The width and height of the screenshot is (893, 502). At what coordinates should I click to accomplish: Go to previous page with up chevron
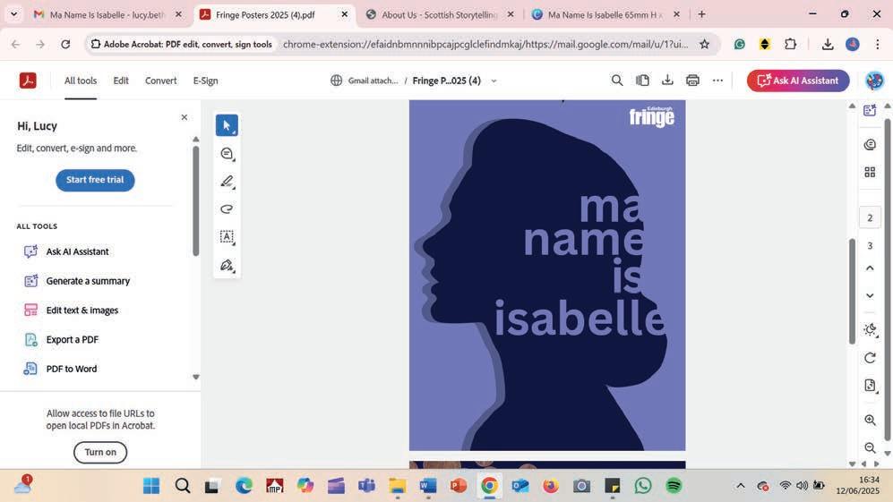[x=870, y=268]
